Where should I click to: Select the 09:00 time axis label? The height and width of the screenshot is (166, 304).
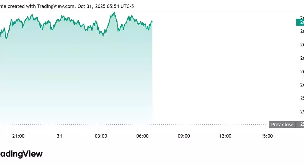pyautogui.click(x=184, y=136)
